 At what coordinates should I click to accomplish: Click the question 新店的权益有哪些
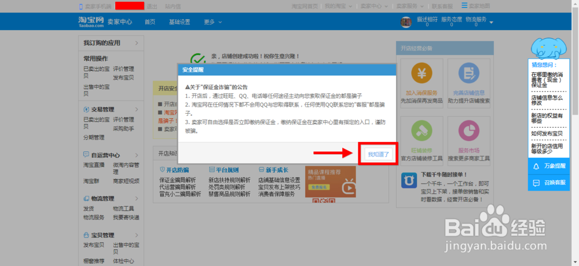coord(547,118)
